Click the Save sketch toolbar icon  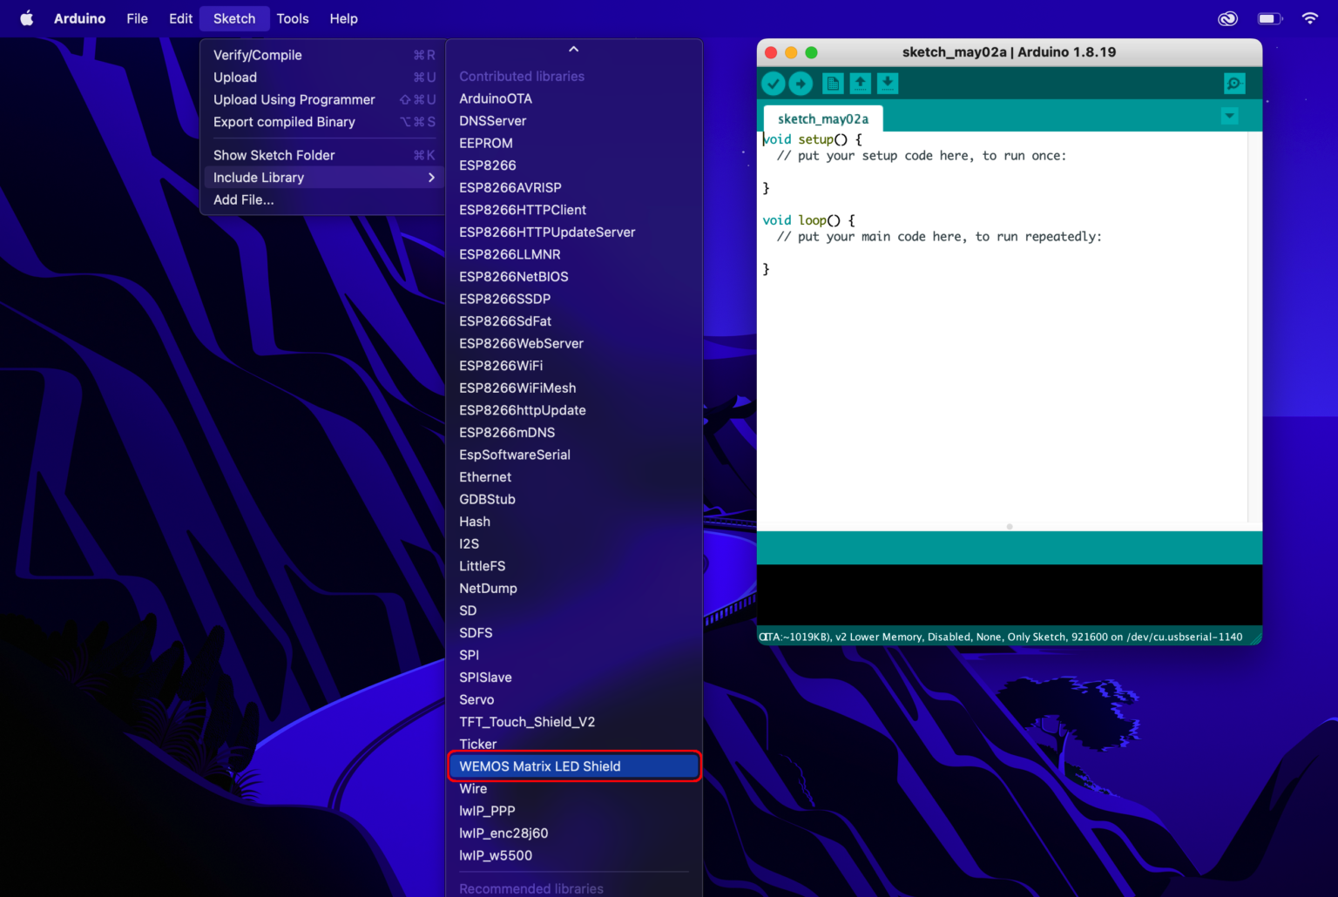pos(887,84)
